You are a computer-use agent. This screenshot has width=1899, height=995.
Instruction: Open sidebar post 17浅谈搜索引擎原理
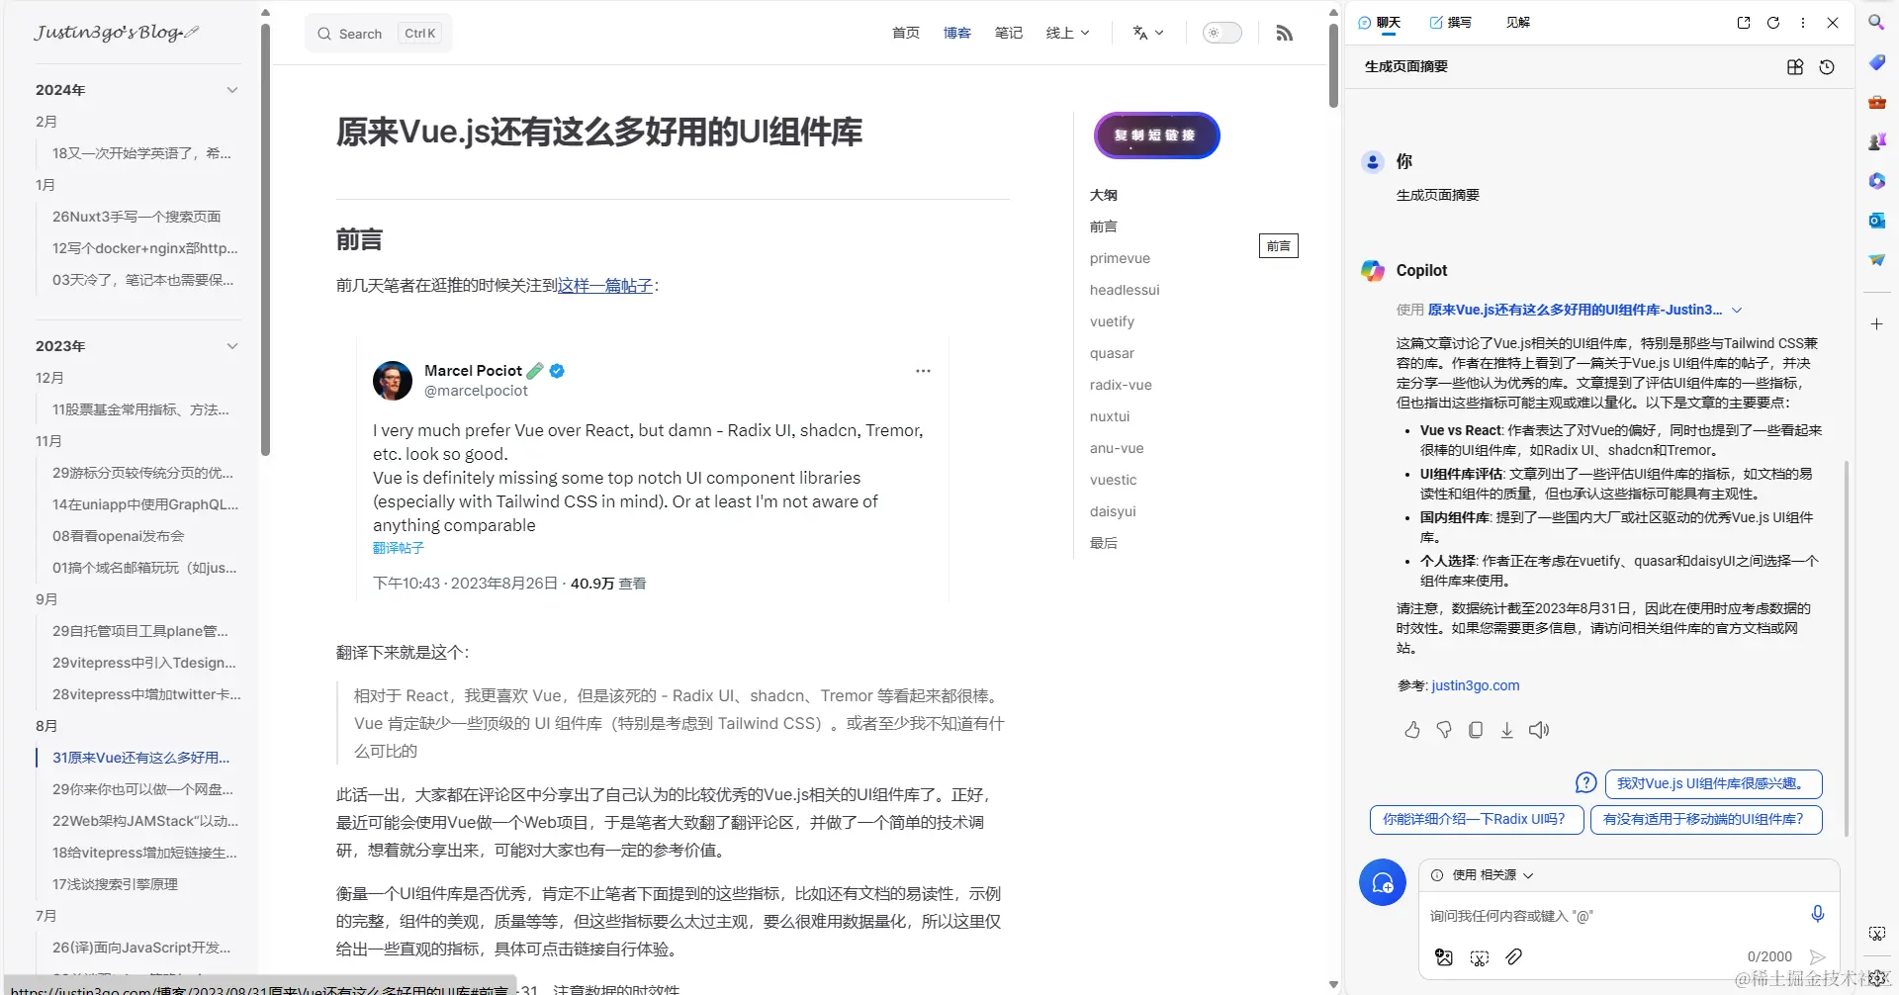[115, 884]
